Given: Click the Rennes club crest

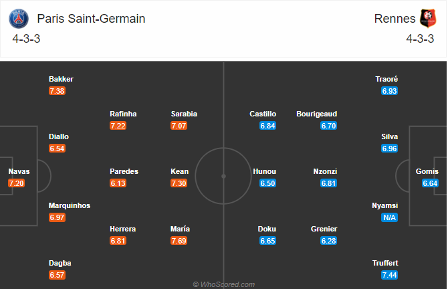Looking at the screenshot, I should pos(428,19).
